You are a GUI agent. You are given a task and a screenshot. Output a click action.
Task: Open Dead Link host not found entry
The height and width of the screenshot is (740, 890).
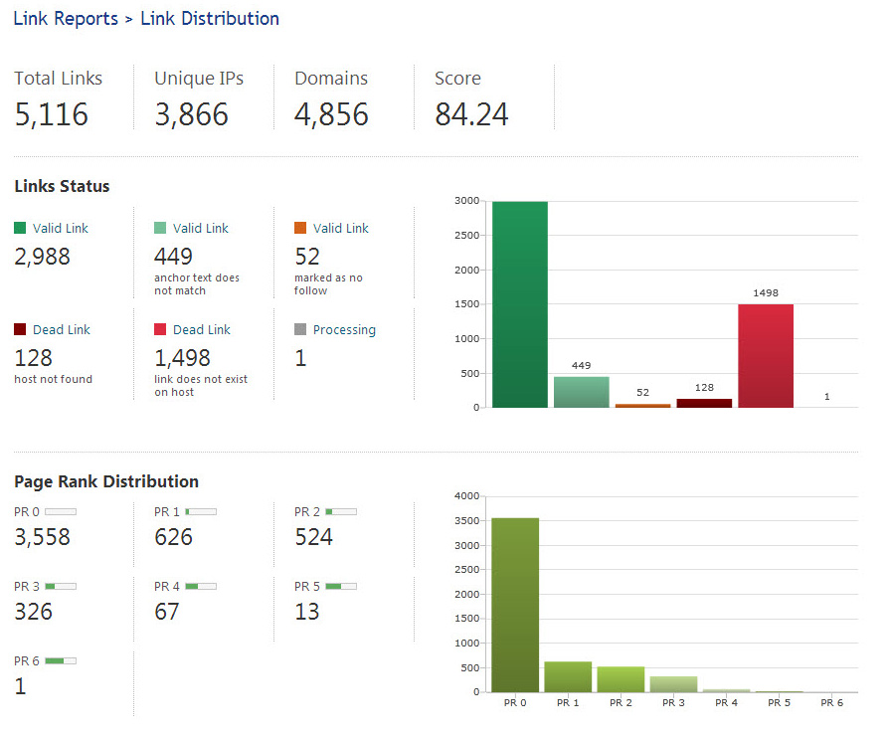pyautogui.click(x=61, y=329)
